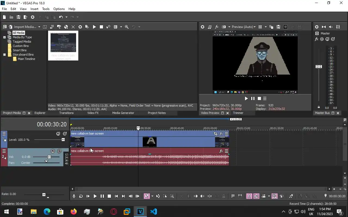348x217 pixels.
Task: Open the preview overlays grid dropdown arrow
Action: pos(266,27)
